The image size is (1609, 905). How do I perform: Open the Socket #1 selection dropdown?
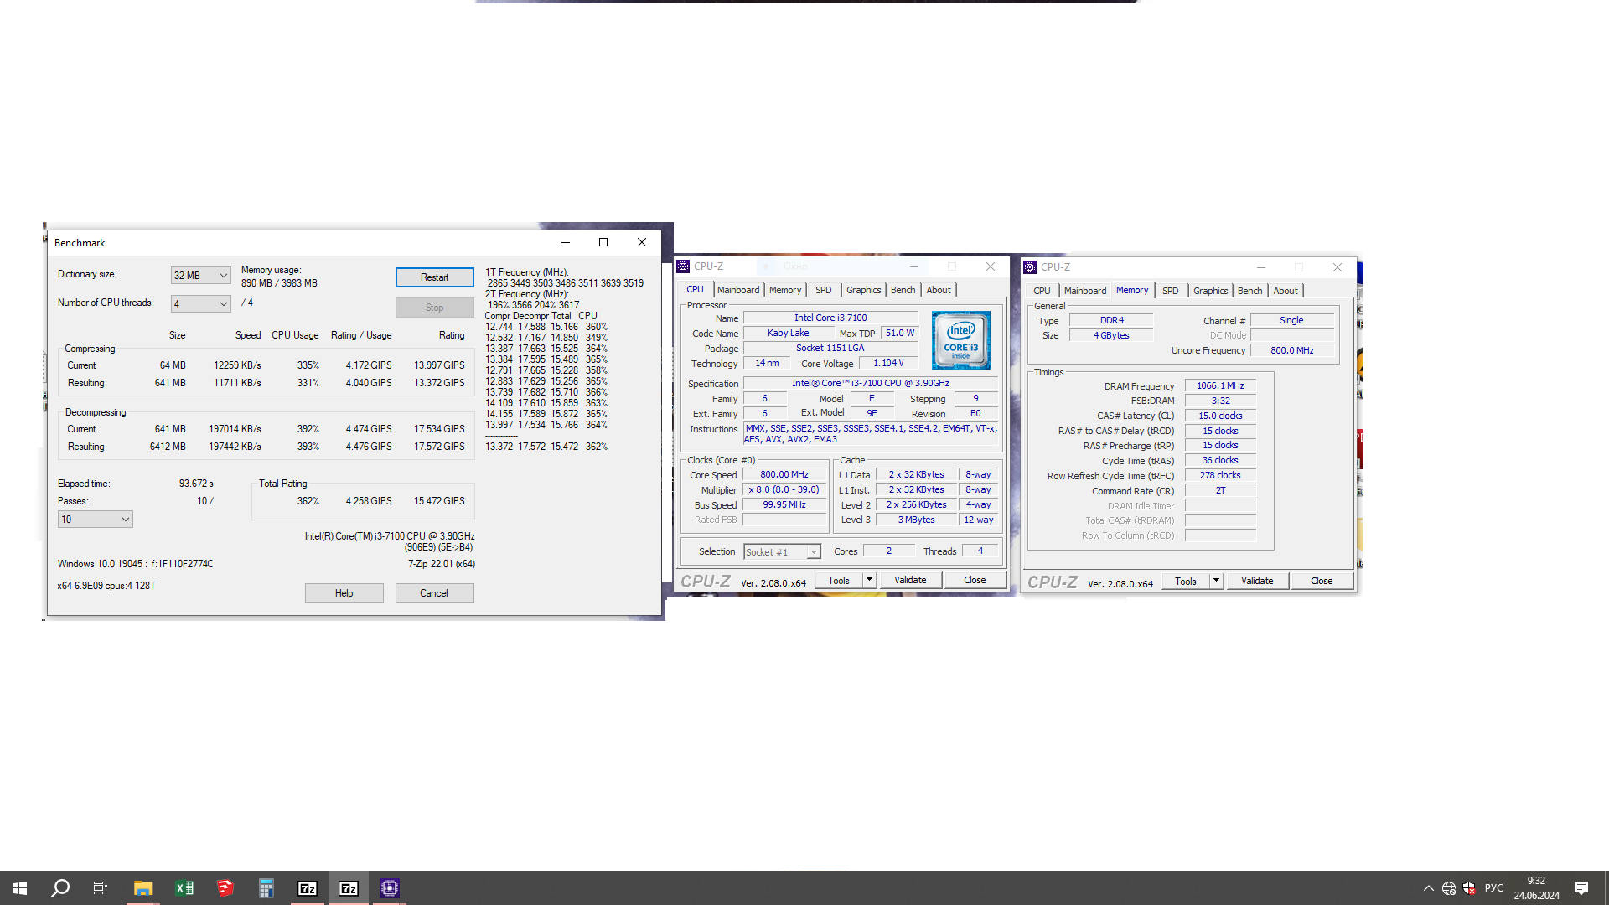(x=782, y=552)
